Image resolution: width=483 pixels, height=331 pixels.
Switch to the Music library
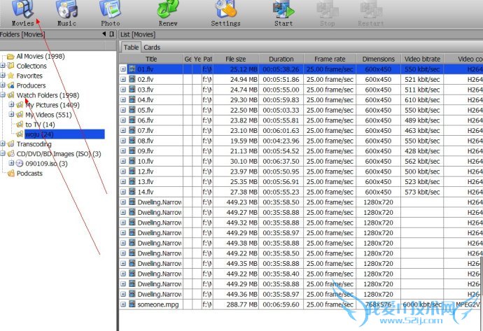coord(66,10)
